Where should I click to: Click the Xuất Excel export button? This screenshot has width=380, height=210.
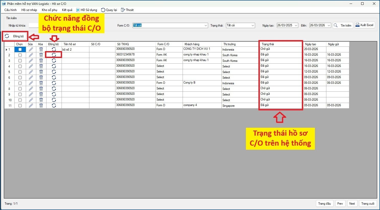click(365, 25)
